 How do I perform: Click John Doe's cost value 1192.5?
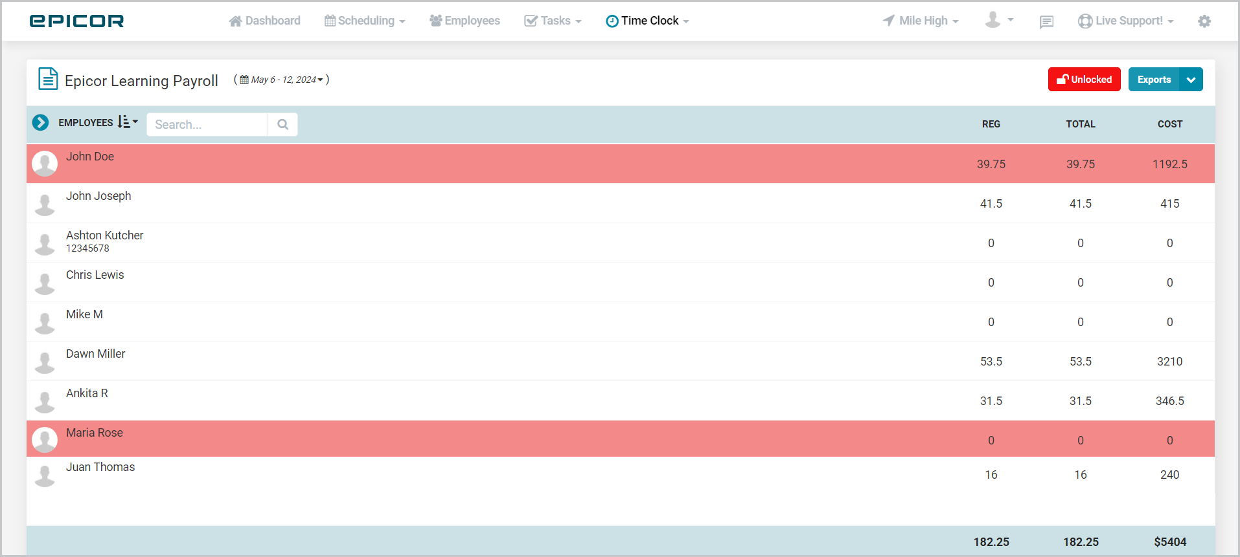tap(1170, 164)
